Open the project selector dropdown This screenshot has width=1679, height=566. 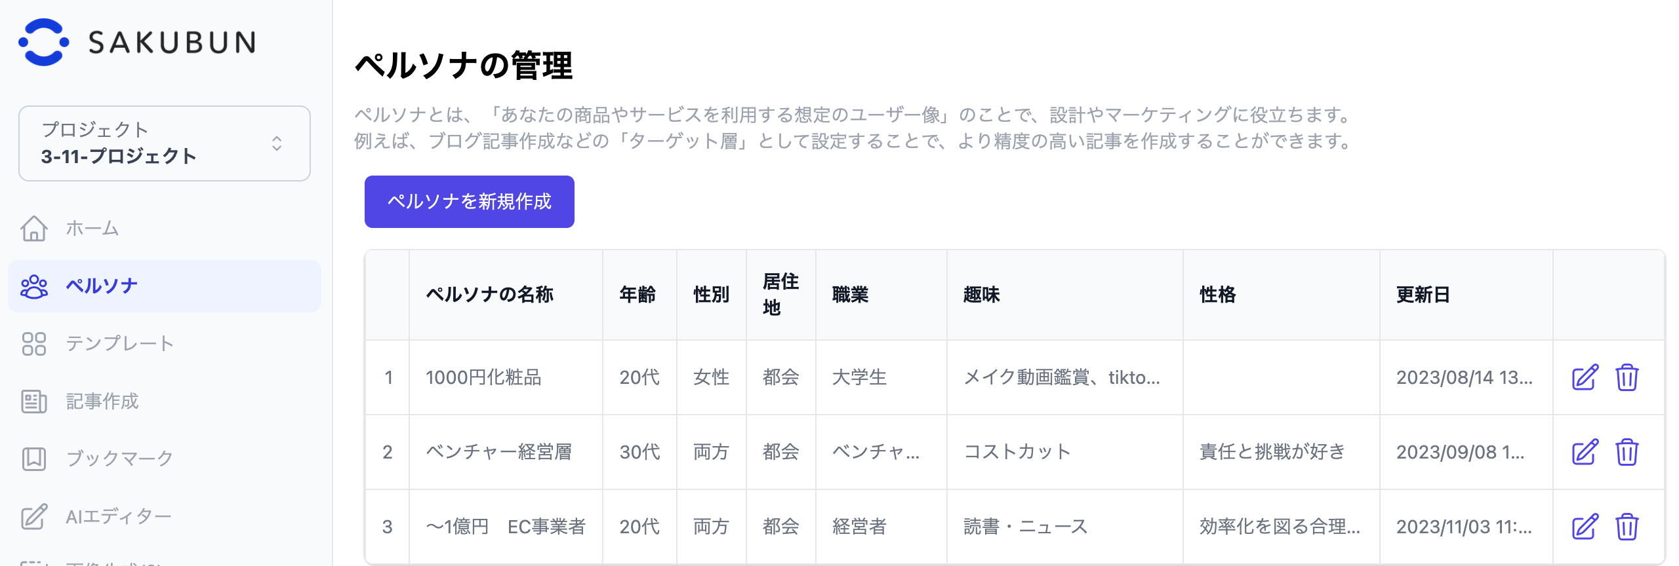click(164, 143)
